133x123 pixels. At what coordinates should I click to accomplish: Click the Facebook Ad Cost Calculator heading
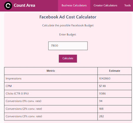[x=68, y=17]
